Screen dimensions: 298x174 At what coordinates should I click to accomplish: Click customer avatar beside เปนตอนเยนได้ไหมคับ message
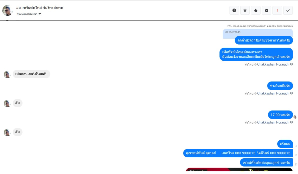click(x=7, y=75)
